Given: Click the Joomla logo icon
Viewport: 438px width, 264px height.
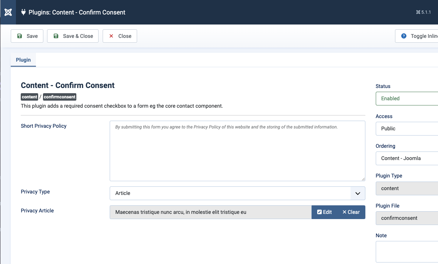Looking at the screenshot, I should click(x=8, y=12).
